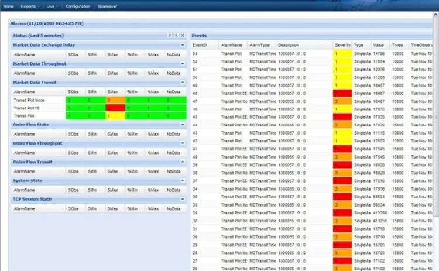Open the Live dropdown menu
439x271 pixels.
52,6
